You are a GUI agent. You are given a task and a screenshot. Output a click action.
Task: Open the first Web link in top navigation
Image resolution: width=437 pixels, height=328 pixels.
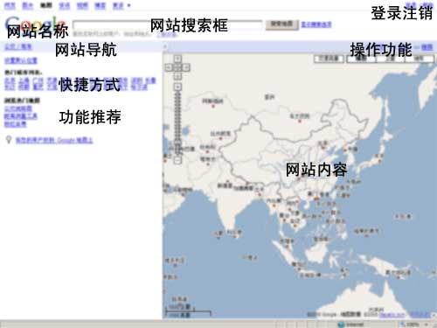coord(10,5)
